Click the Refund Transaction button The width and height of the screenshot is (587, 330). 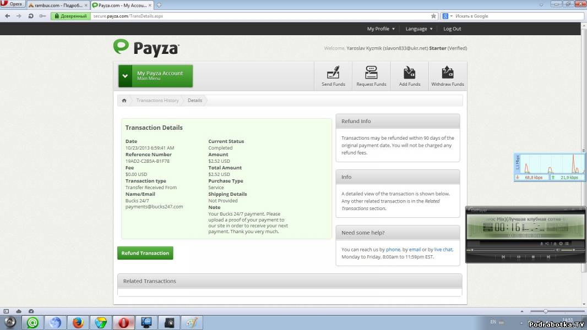[x=145, y=253]
